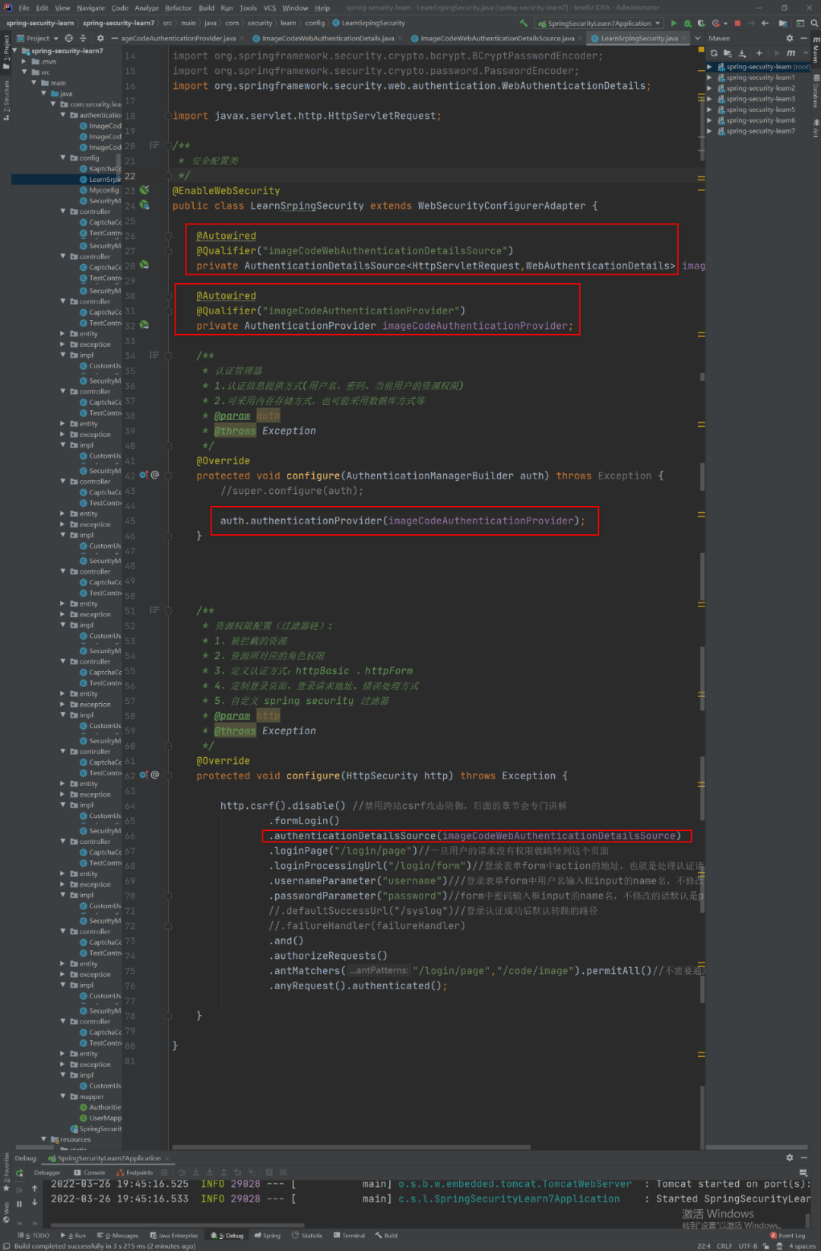Screen dimensions: 821x1251
Task: Collapse the mapper folder in tree
Action: (63, 1096)
